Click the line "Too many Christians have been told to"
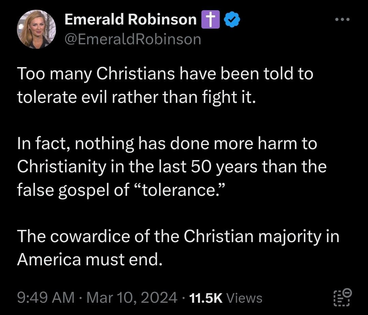This screenshot has height=315, width=368. [165, 74]
